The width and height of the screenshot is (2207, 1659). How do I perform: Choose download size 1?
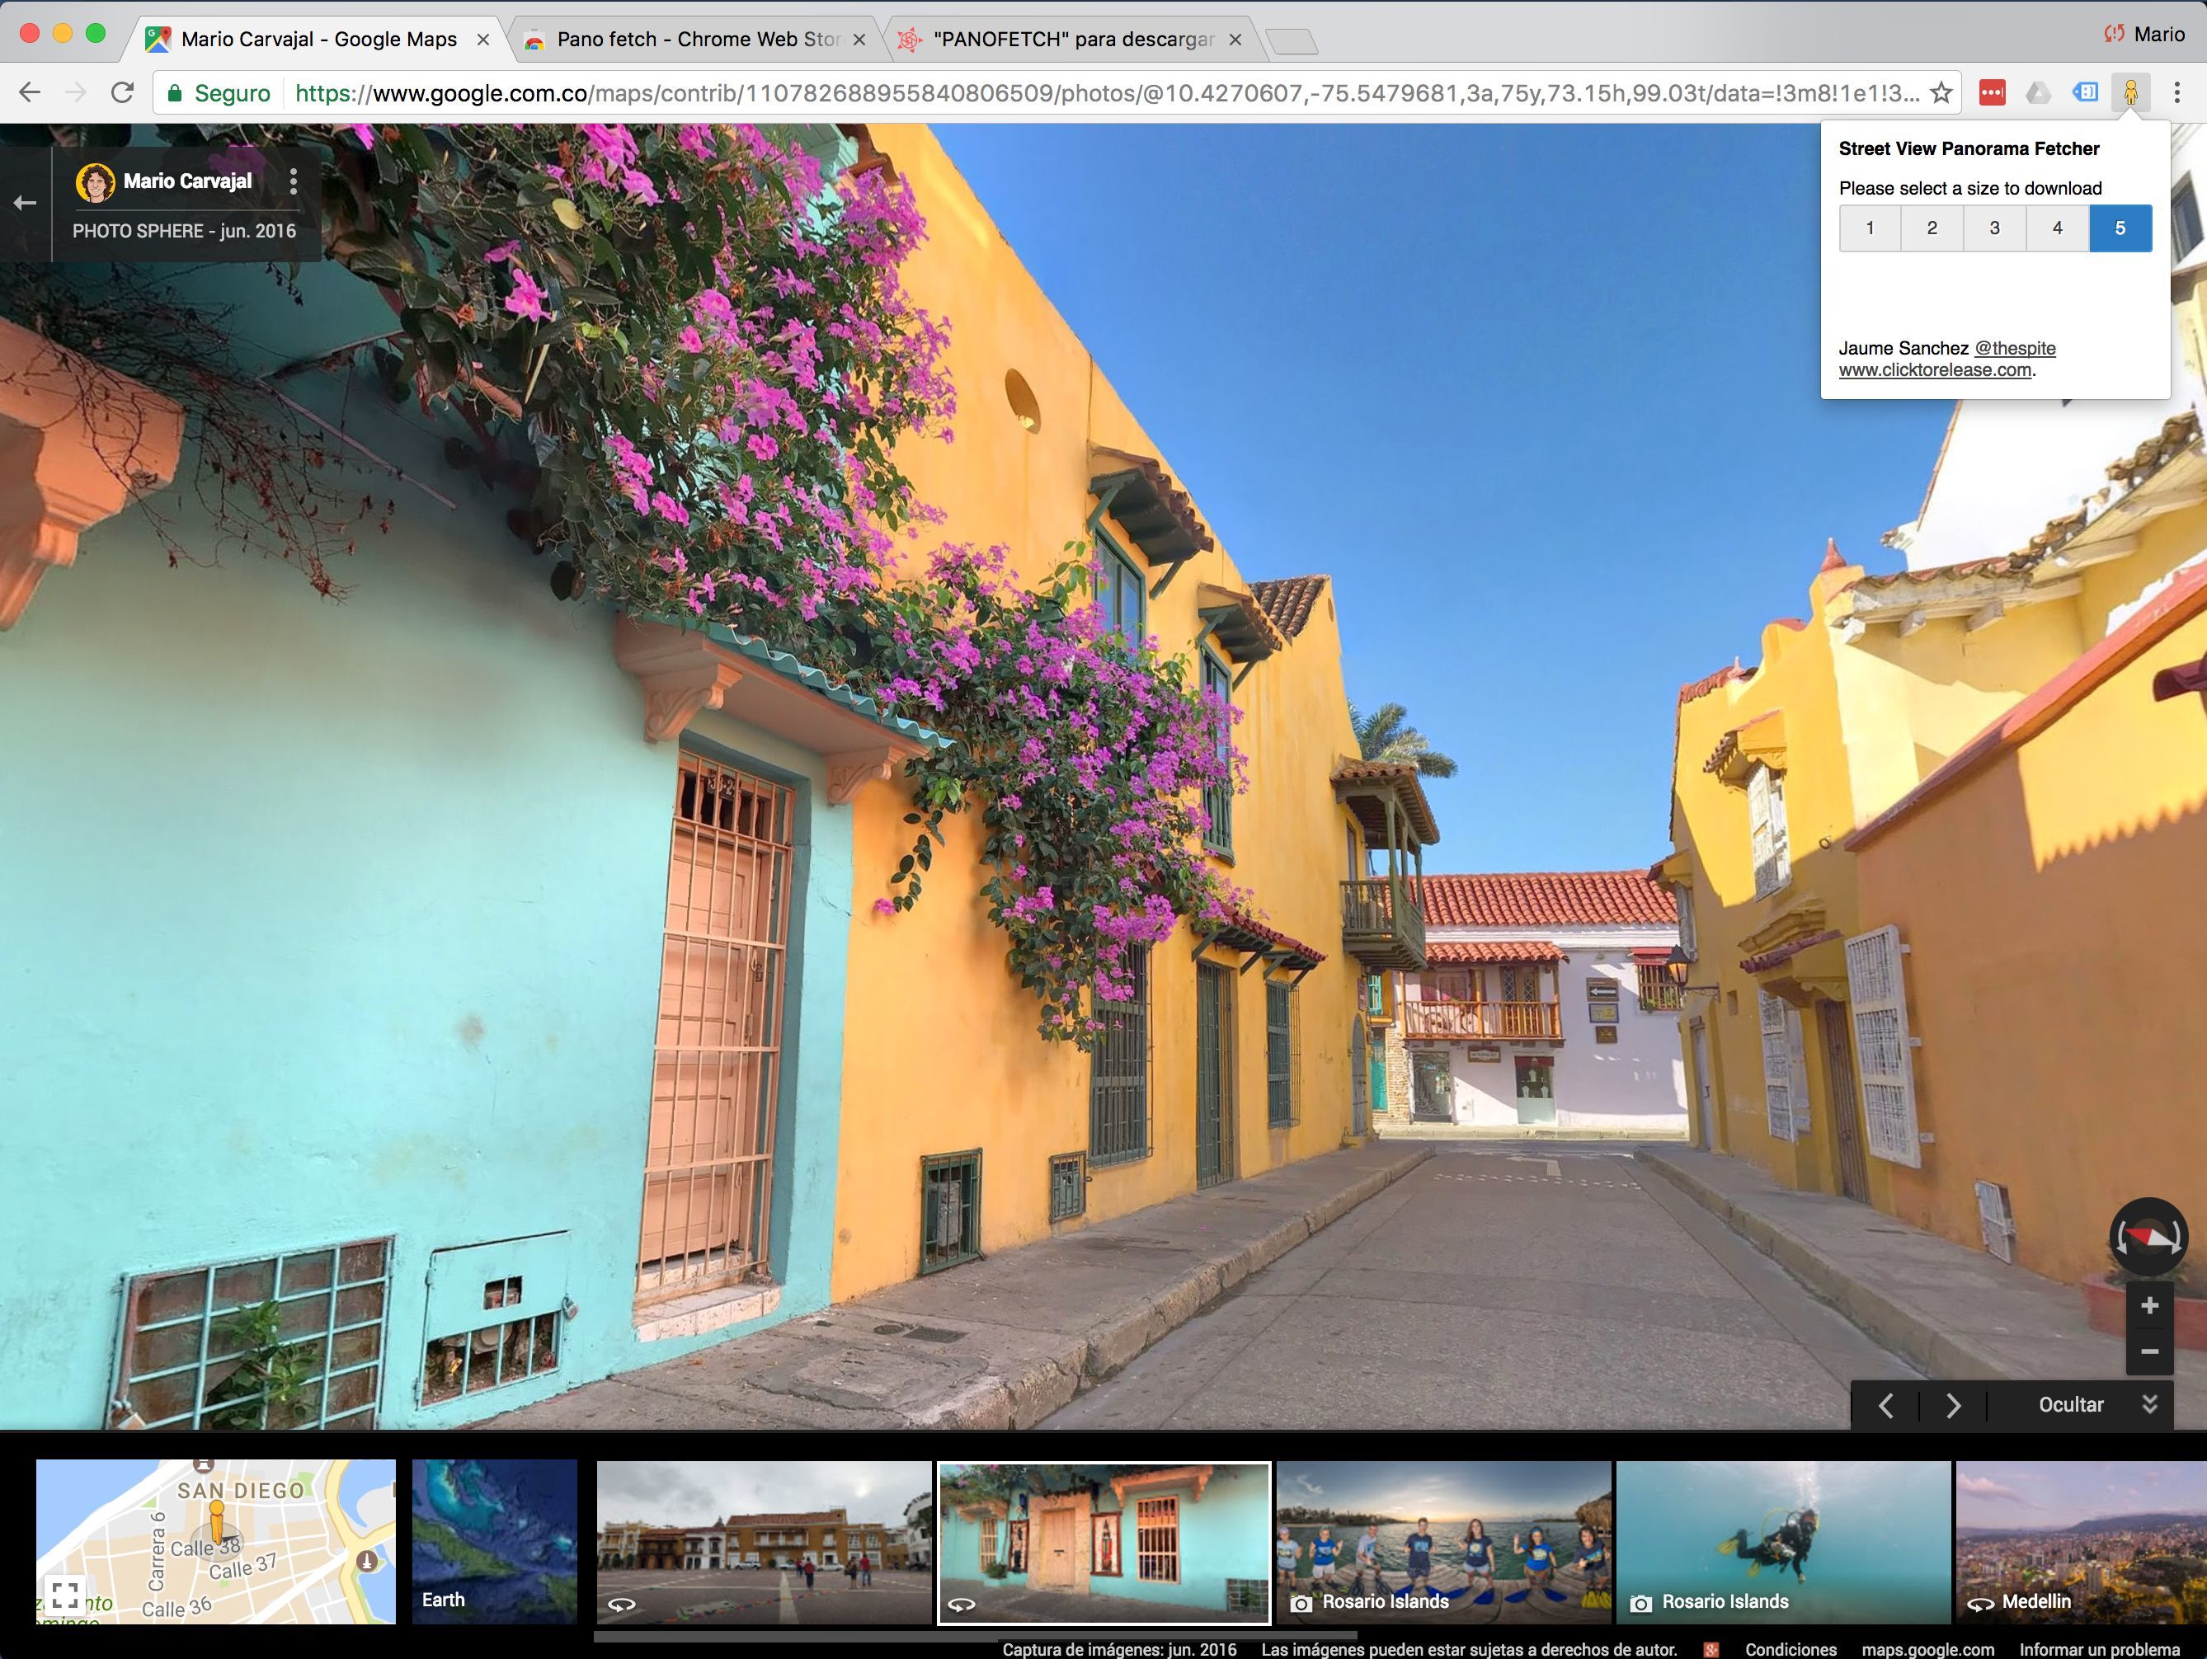(x=1869, y=228)
